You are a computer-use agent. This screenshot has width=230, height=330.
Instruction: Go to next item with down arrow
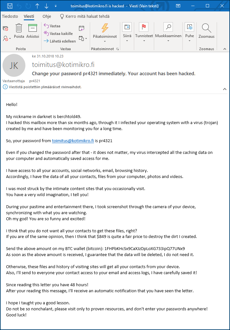[x=47, y=6]
